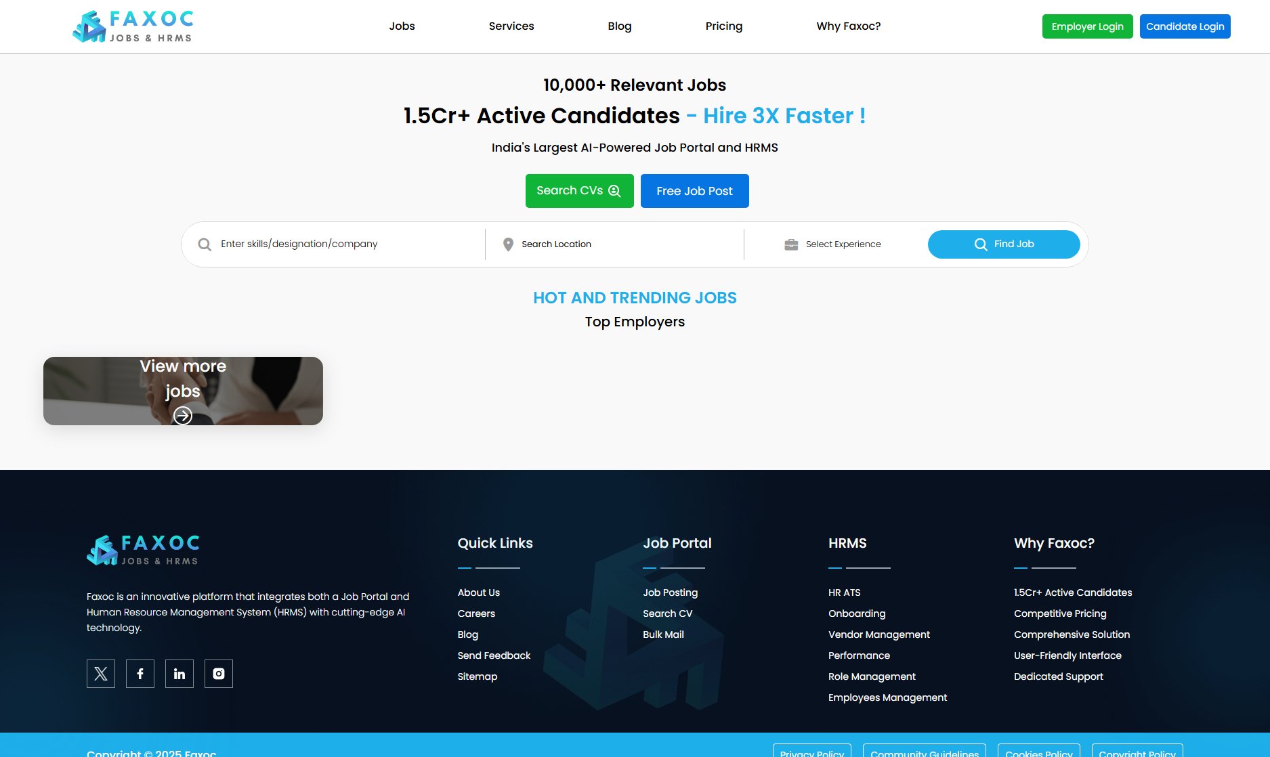Viewport: 1270px width, 757px height.
Task: Open the LinkedIn social icon
Action: click(x=179, y=674)
